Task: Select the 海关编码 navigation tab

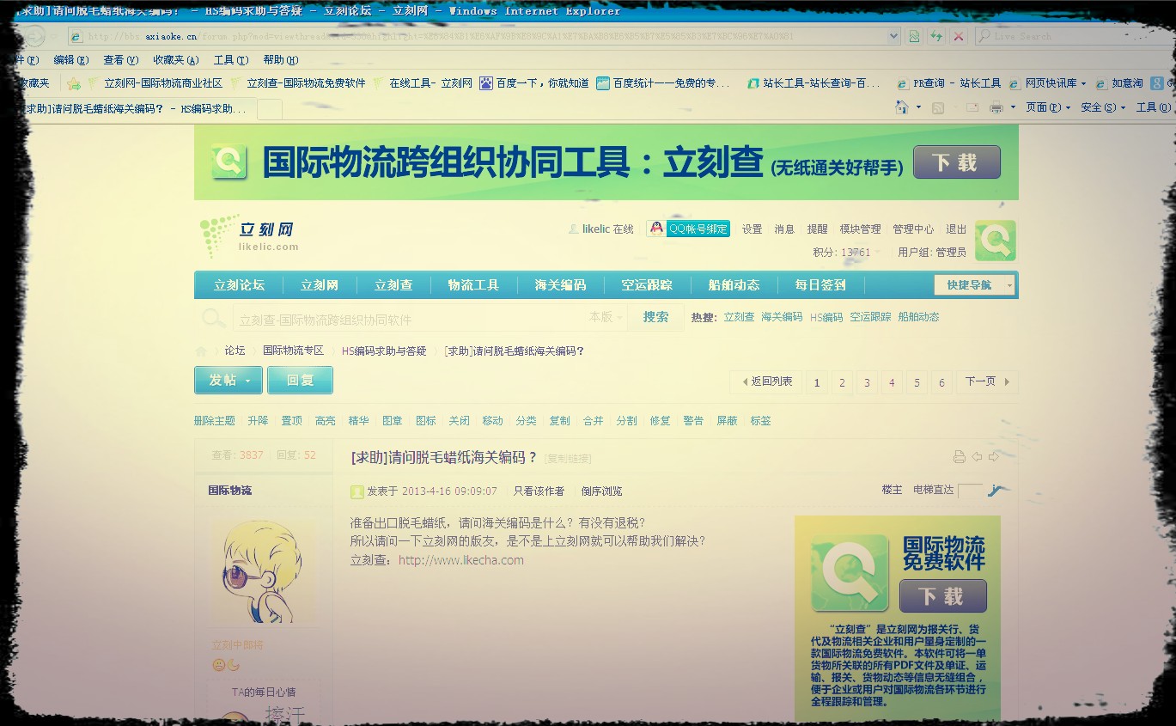Action: pos(560,285)
